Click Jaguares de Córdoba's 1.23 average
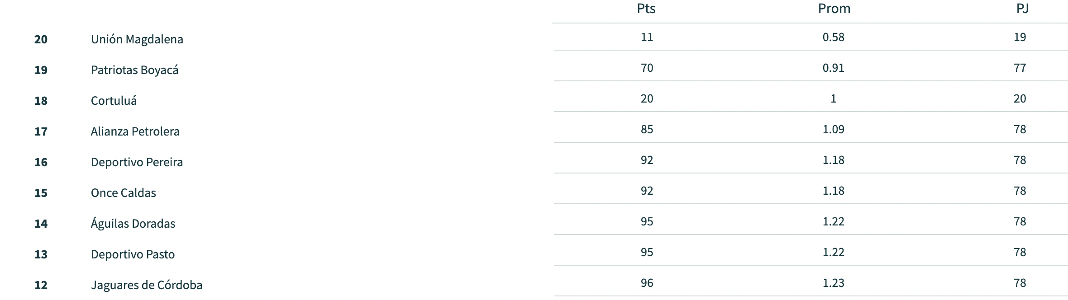Viewport: 1068px width, 300px height. pos(834,283)
